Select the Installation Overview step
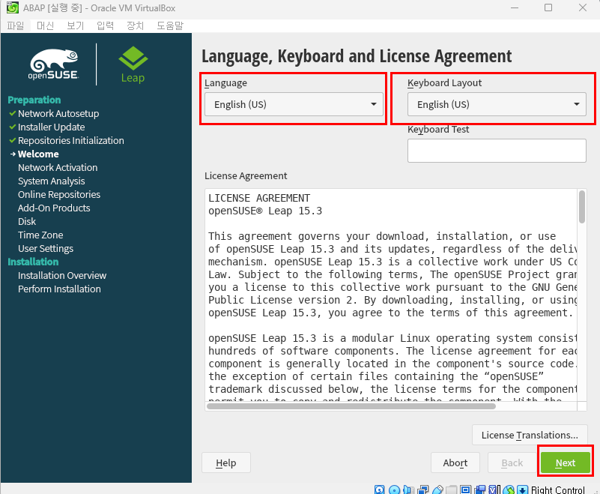The height and width of the screenshot is (494, 600). click(62, 275)
